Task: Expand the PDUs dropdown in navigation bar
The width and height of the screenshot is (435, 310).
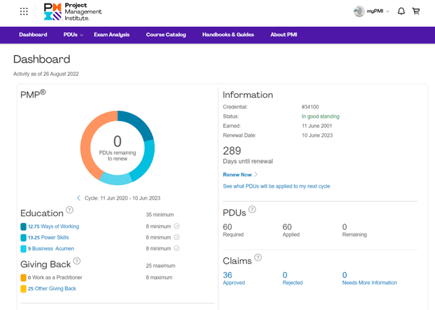Action: pyautogui.click(x=73, y=35)
